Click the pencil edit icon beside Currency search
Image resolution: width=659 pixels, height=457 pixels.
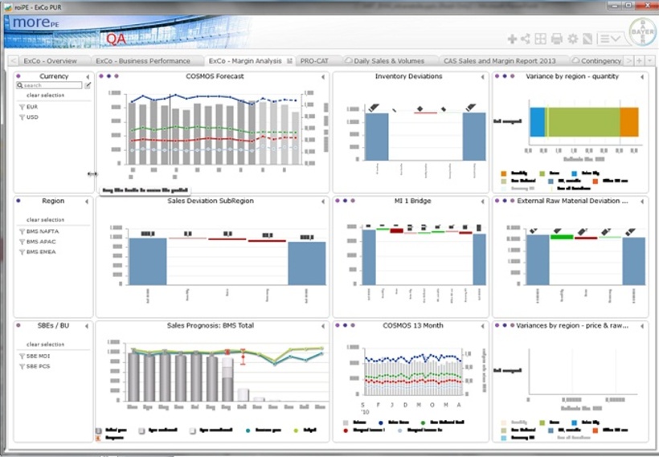pyautogui.click(x=88, y=85)
